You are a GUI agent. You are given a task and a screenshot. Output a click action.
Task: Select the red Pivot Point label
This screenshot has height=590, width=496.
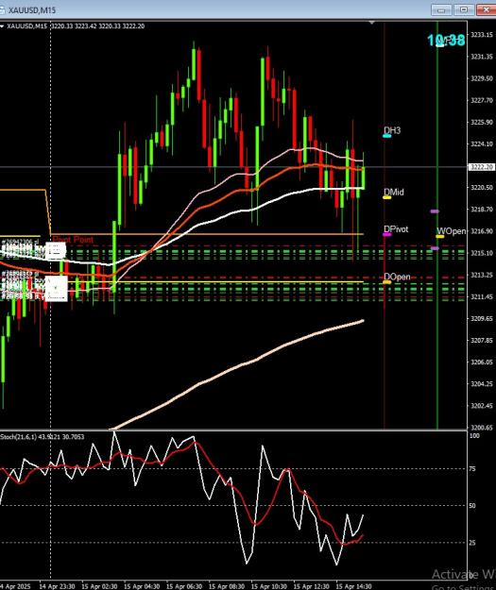point(73,240)
